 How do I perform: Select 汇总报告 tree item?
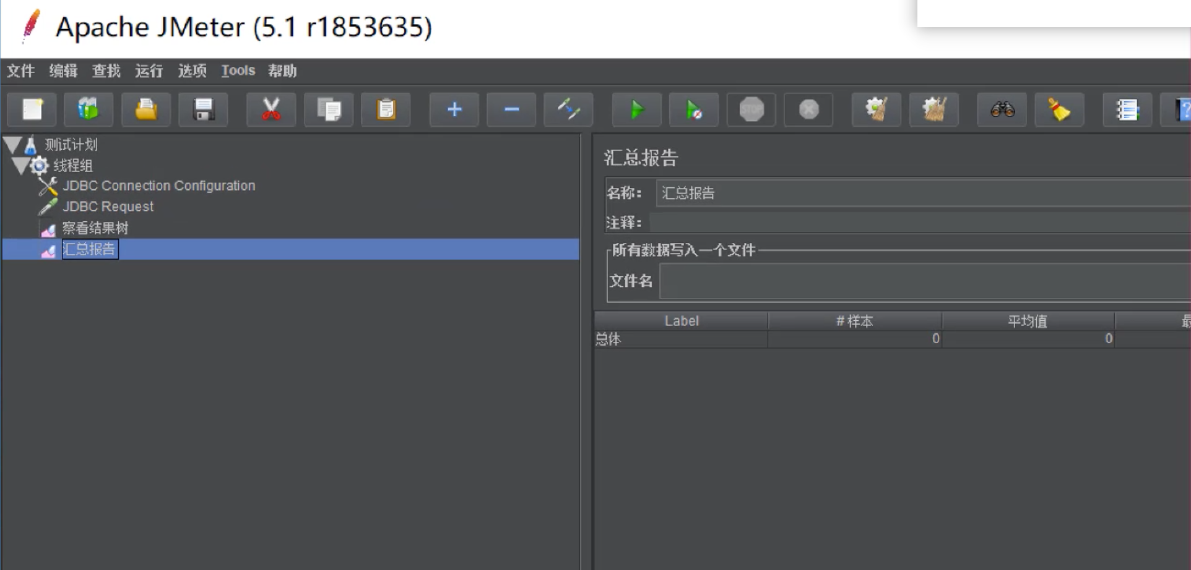pos(90,249)
